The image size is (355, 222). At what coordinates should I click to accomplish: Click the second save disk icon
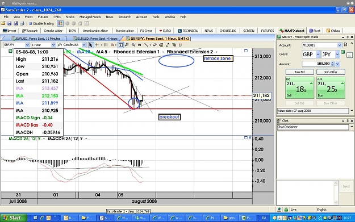click(x=16, y=23)
